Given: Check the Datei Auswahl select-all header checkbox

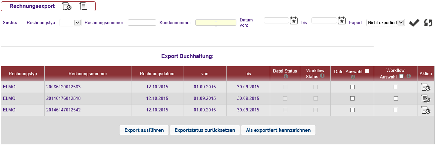Looking at the screenshot, I should [x=367, y=71].
